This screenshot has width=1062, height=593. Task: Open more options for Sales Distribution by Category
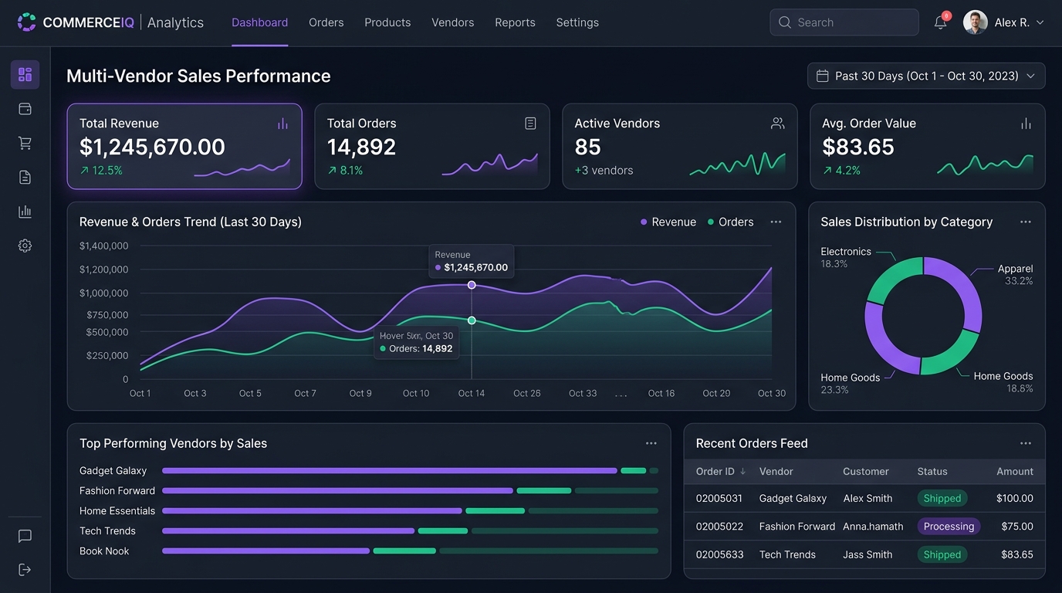pyautogui.click(x=1026, y=222)
